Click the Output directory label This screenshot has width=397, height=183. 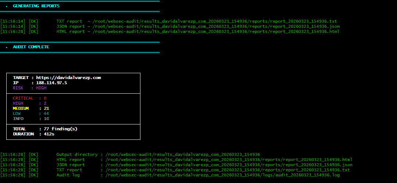pyautogui.click(x=77, y=154)
